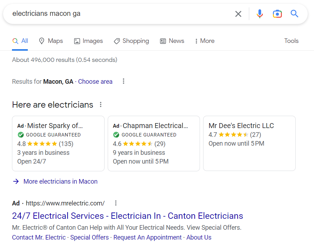Click the Google Guaranteed badge on Mister Sparky

(49, 135)
